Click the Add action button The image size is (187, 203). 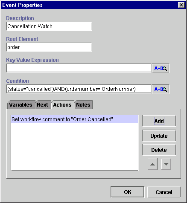[x=159, y=121]
